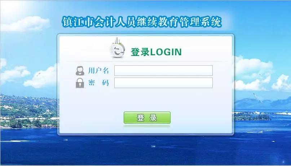The height and width of the screenshot is (166, 291).
Task: Click the padlock icon beside 密码
Action: [x=80, y=83]
